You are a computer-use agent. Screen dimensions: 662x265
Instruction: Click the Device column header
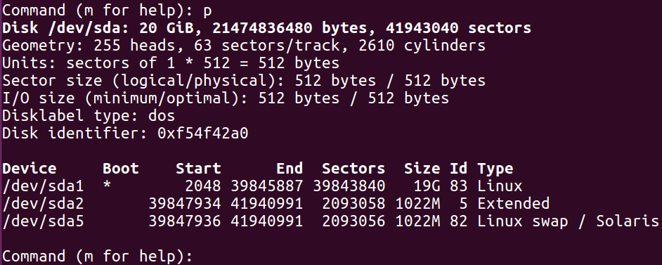[x=29, y=169]
